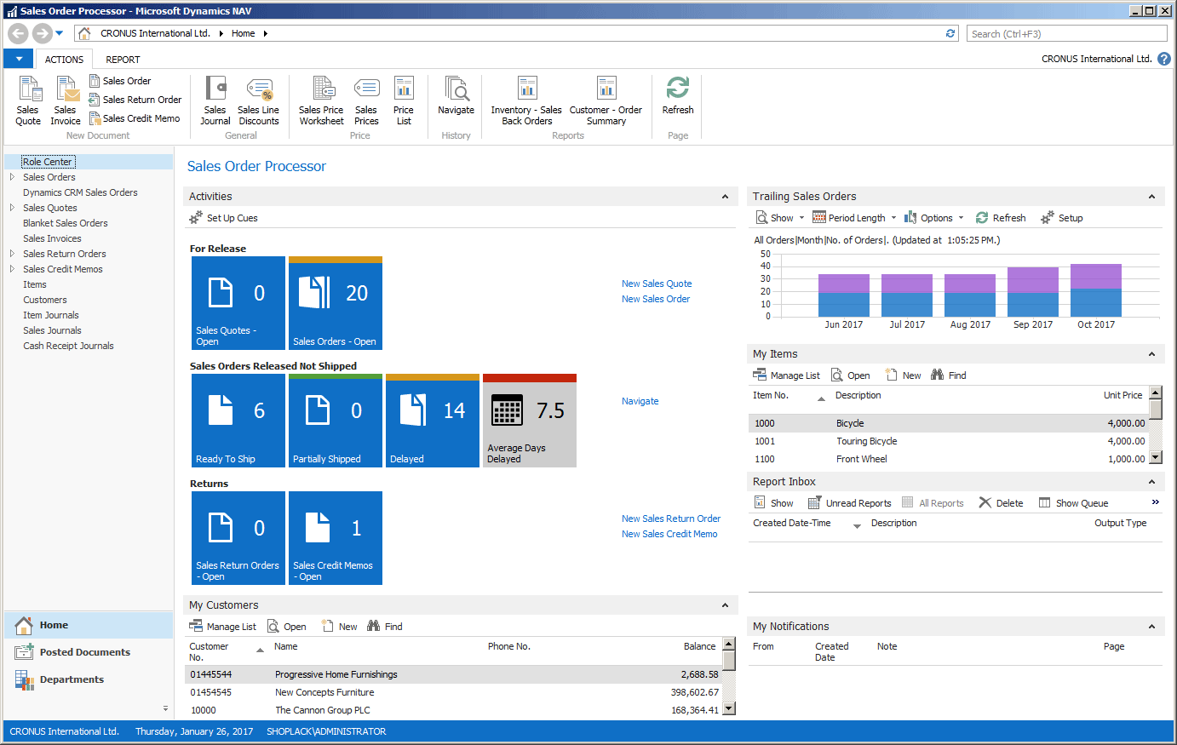This screenshot has height=745, width=1177.
Task: Select Sales Invoices in navigation list
Action: pyautogui.click(x=52, y=238)
